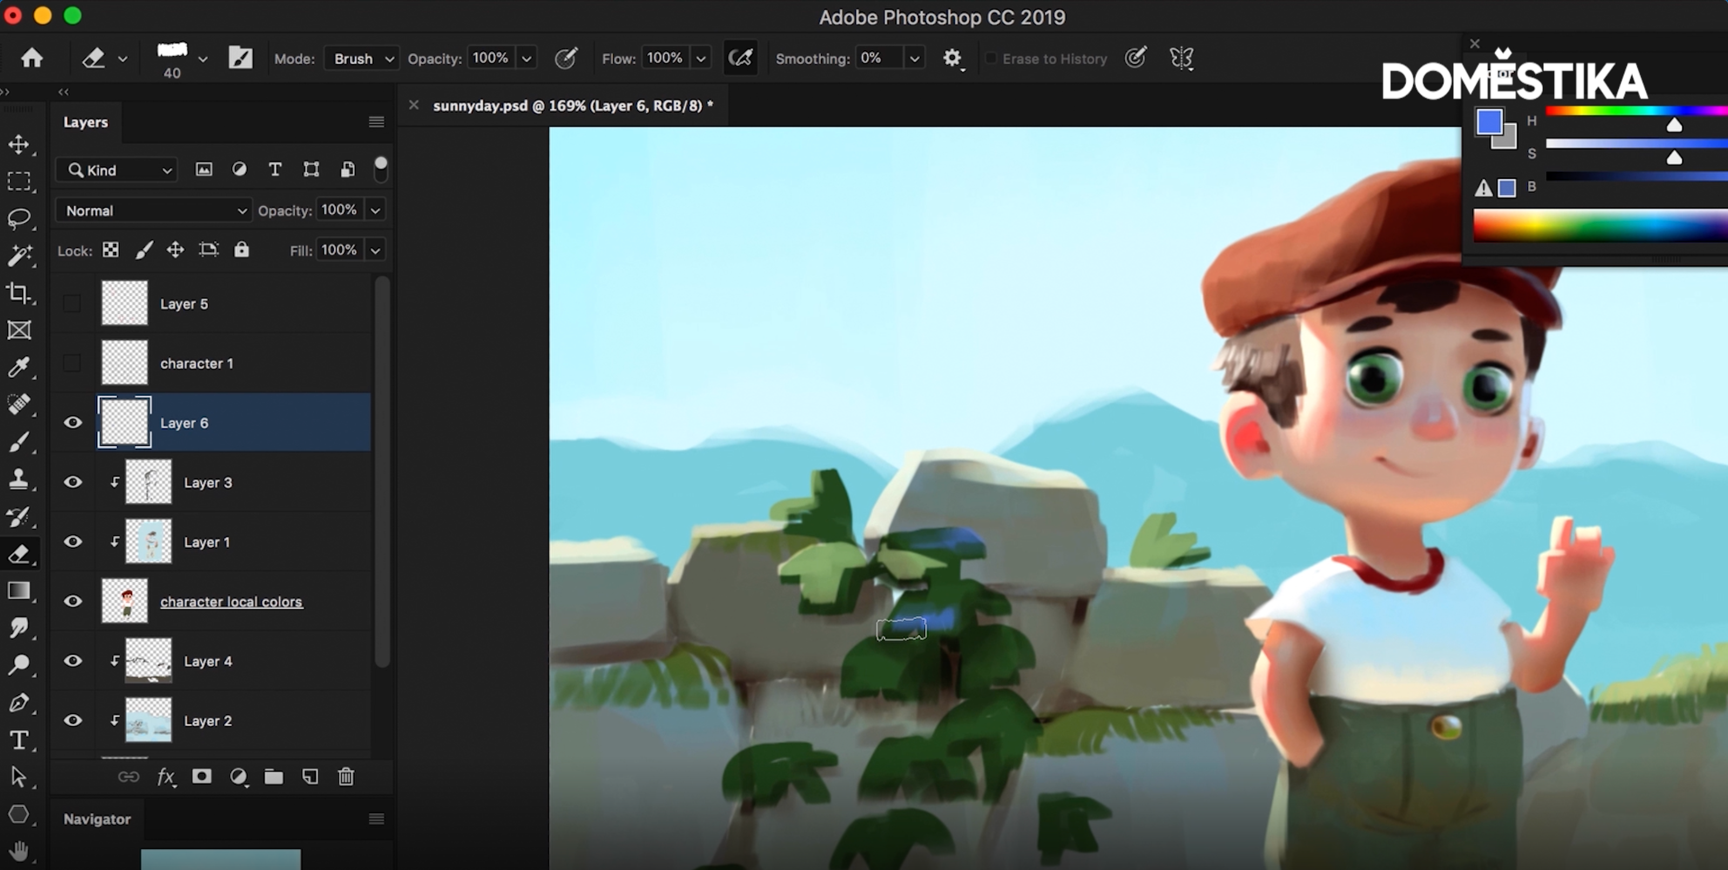Hide Layer 6 with eye icon
Viewport: 1728px width, 870px height.
[72, 423]
